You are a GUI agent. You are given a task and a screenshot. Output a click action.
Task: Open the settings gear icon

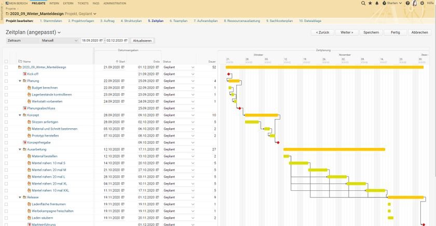422,3
